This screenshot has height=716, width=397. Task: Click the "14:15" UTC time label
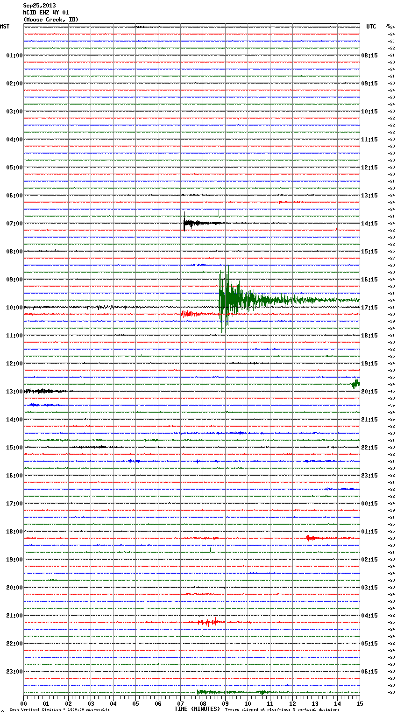[369, 224]
